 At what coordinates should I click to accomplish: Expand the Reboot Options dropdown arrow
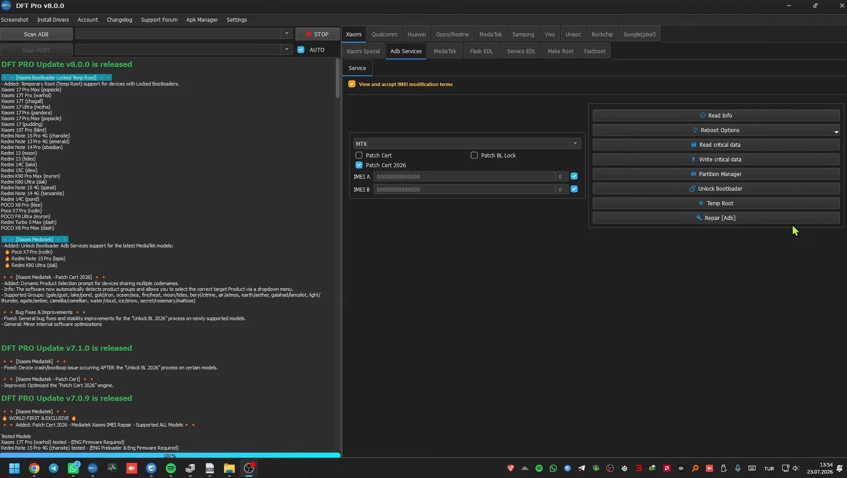tap(836, 132)
